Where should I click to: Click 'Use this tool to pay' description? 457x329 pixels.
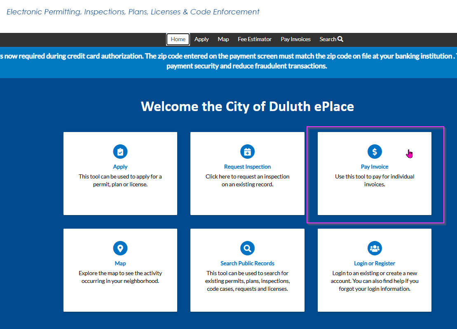pyautogui.click(x=375, y=181)
